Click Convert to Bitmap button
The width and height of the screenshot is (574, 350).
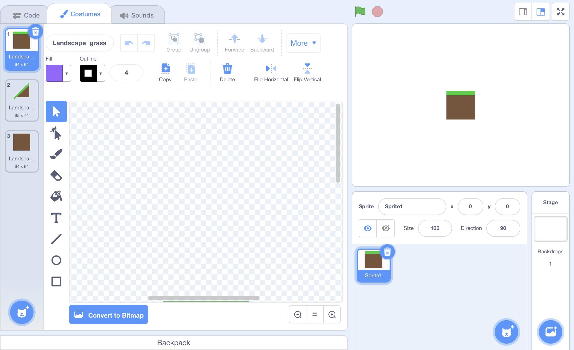[108, 315]
